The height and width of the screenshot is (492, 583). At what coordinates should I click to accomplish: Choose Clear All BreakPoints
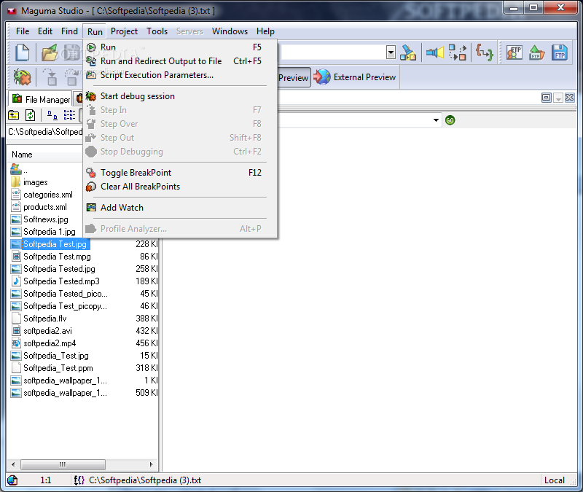point(180,187)
